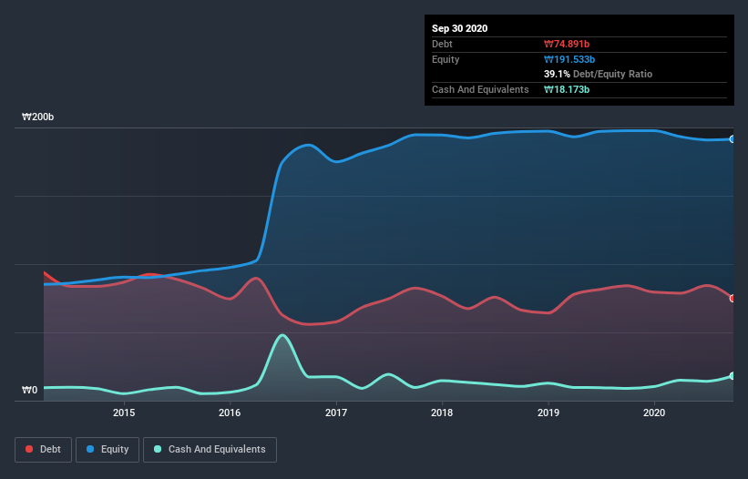
Task: Click the Cash And Equivalents tooltip label
Action: point(480,89)
